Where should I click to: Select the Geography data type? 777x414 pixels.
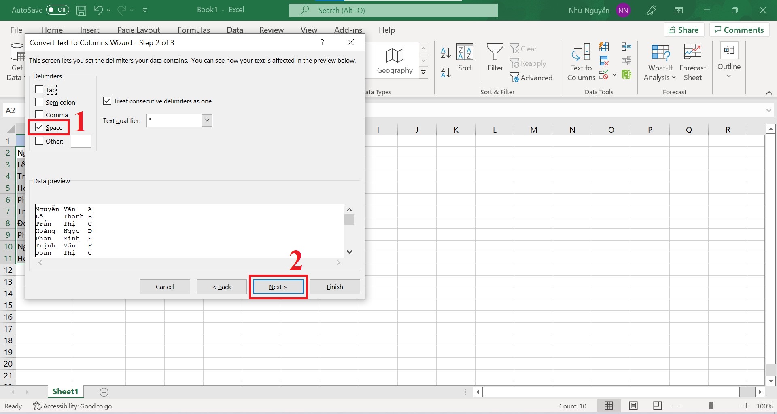[x=395, y=61]
